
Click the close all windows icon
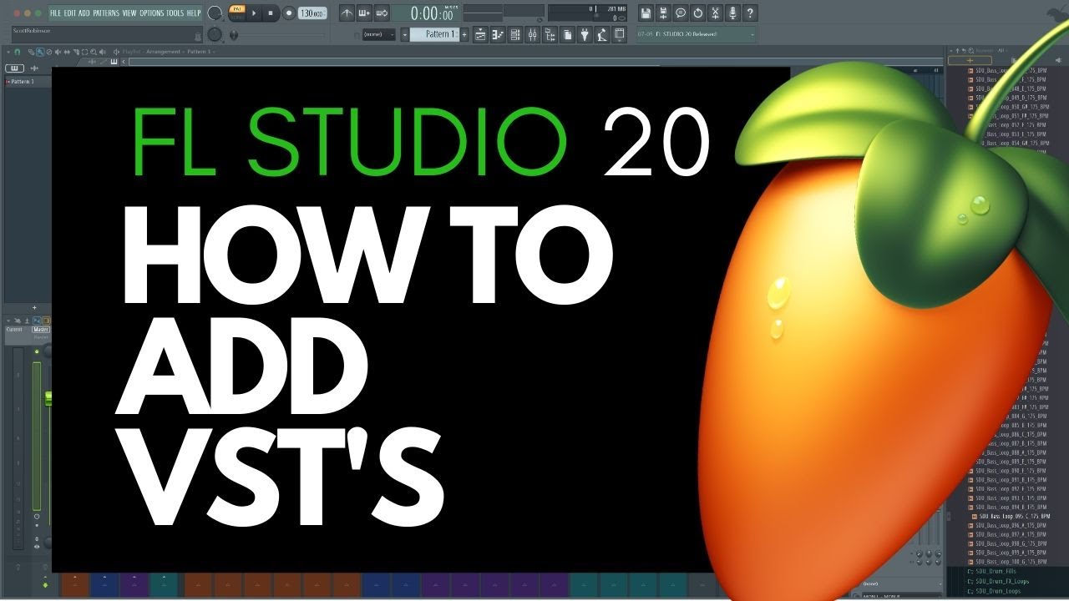click(x=620, y=34)
